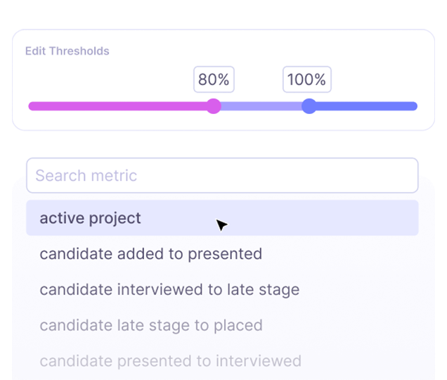
Task: Click the far right end of threshold slider
Action: 415,106
